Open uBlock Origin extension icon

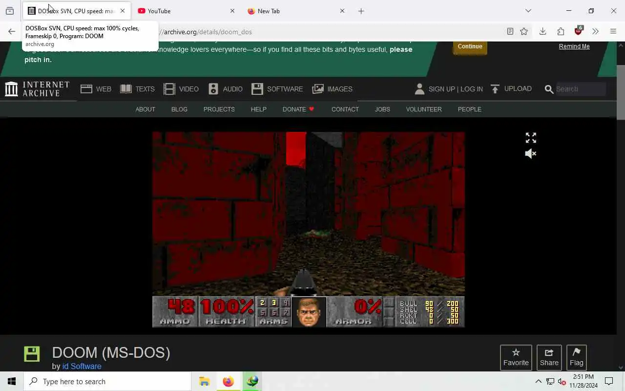579,31
